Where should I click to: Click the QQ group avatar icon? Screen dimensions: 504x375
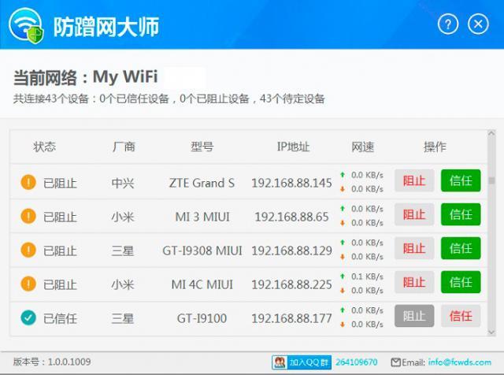(x=280, y=362)
